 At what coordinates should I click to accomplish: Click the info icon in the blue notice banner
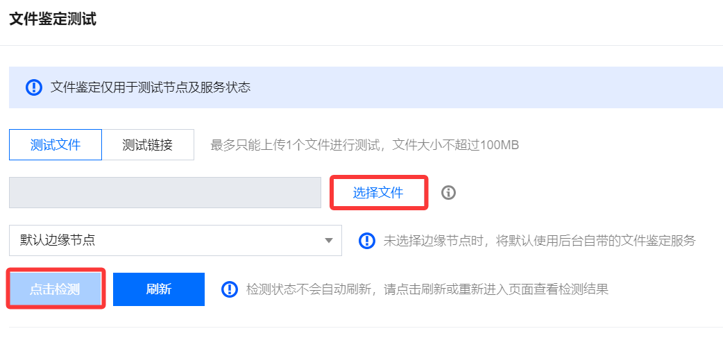tap(34, 87)
